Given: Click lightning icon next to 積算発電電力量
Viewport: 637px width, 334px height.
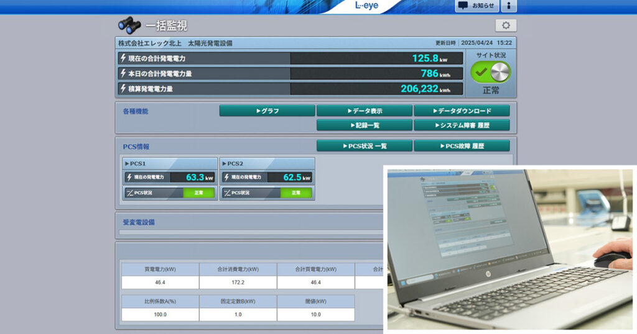Looking at the screenshot, I should pos(123,89).
